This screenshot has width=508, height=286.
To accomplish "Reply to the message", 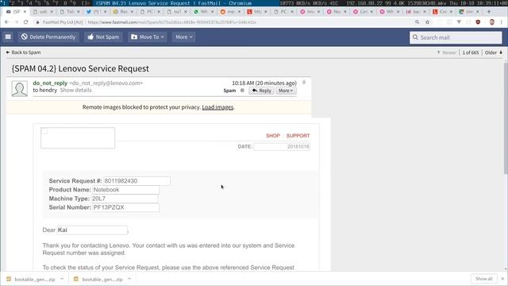I will click(x=261, y=91).
